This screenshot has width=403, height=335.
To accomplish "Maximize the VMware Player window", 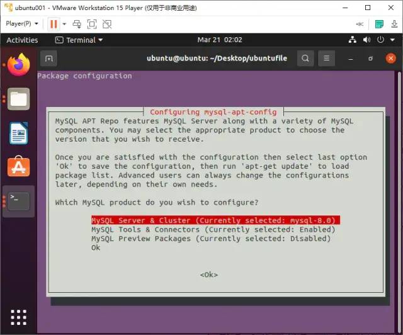I will (x=368, y=8).
